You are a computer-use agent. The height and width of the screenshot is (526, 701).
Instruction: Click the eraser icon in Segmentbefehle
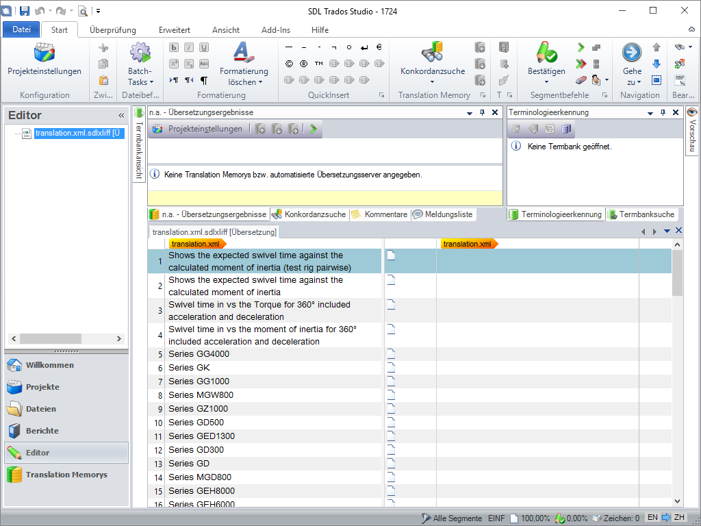pos(581,81)
